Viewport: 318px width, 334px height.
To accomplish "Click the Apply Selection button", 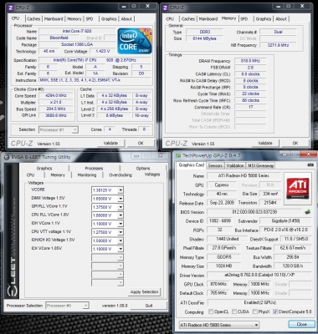I will coord(144,292).
